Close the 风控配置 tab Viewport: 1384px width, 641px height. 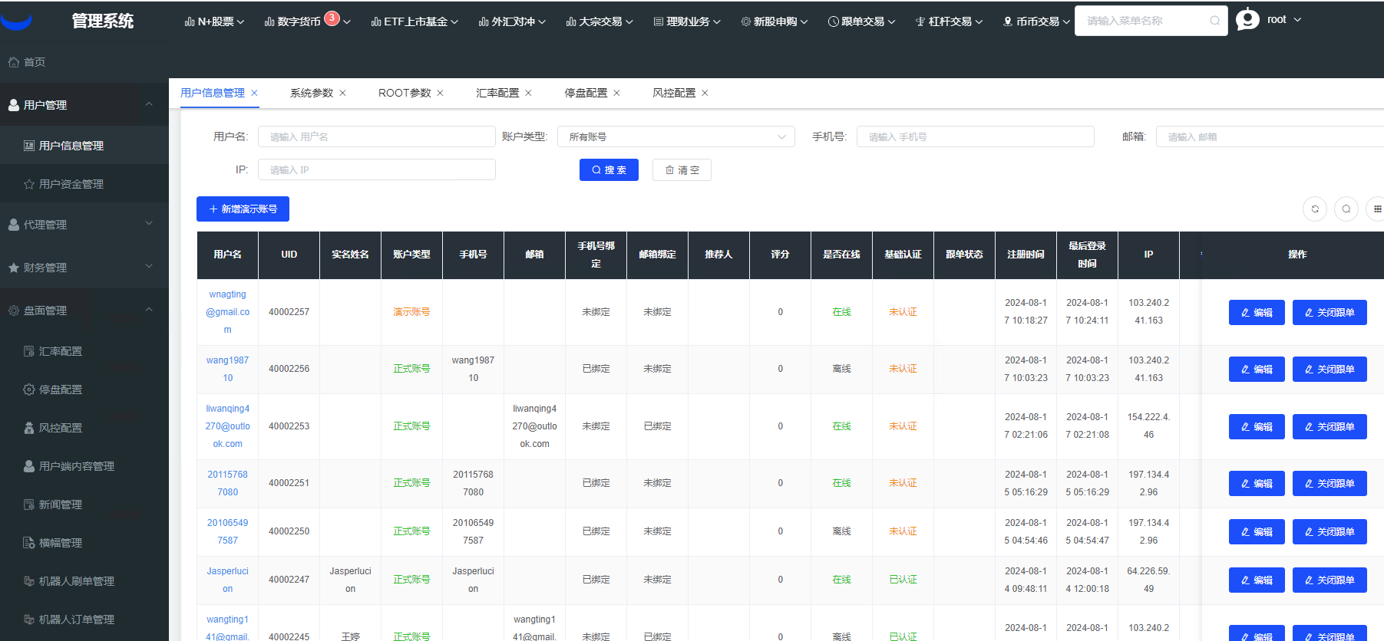pos(705,93)
